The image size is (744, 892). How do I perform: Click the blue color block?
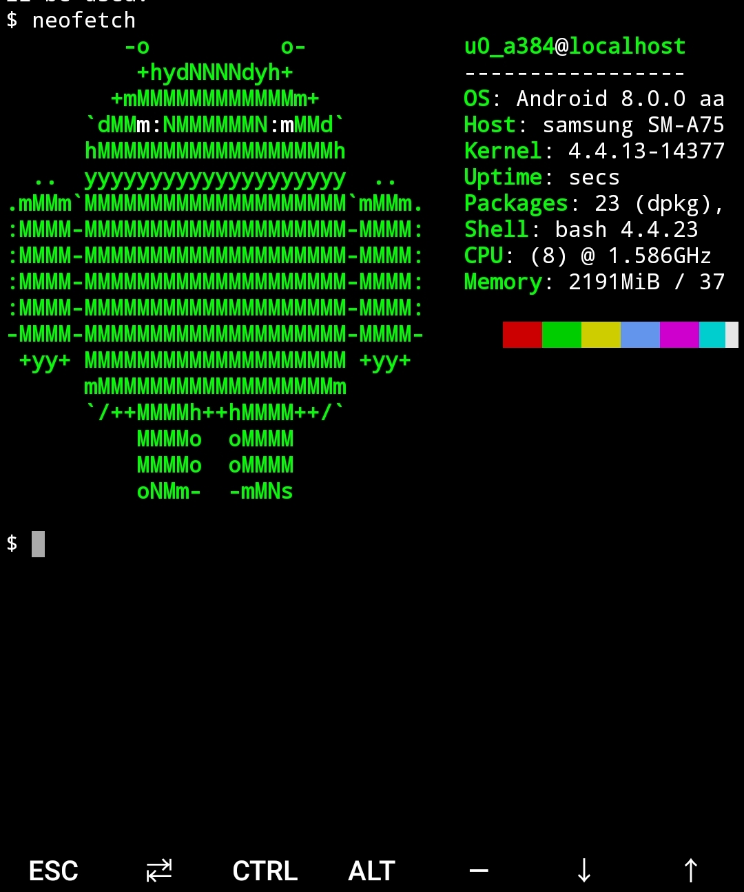tap(640, 334)
